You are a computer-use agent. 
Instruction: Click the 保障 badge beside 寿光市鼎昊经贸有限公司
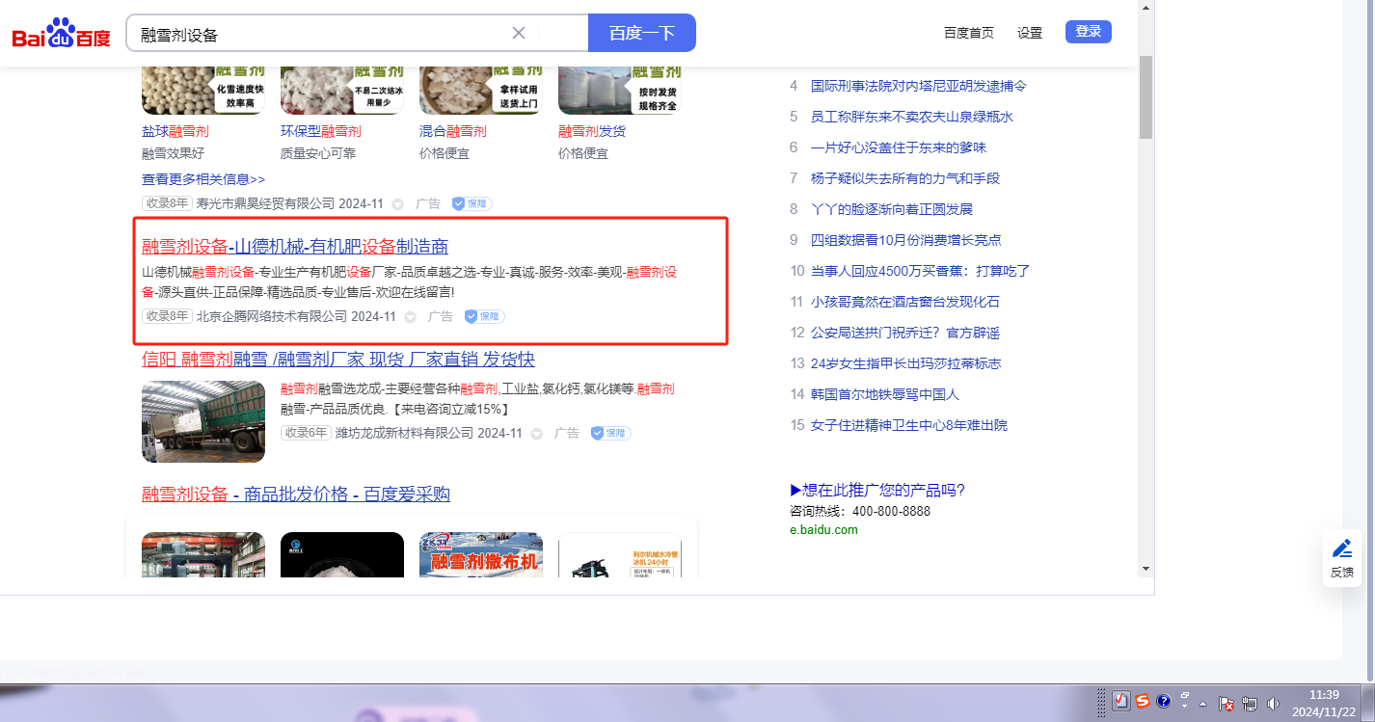pyautogui.click(x=472, y=203)
